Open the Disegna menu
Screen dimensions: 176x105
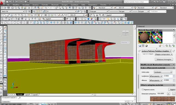(65, 5)
